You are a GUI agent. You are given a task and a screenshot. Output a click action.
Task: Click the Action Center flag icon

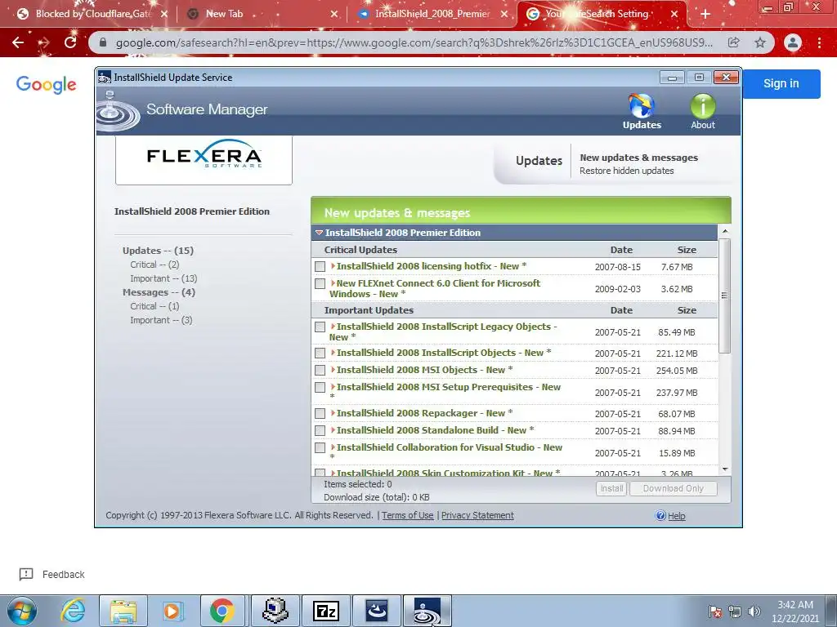[x=714, y=611]
